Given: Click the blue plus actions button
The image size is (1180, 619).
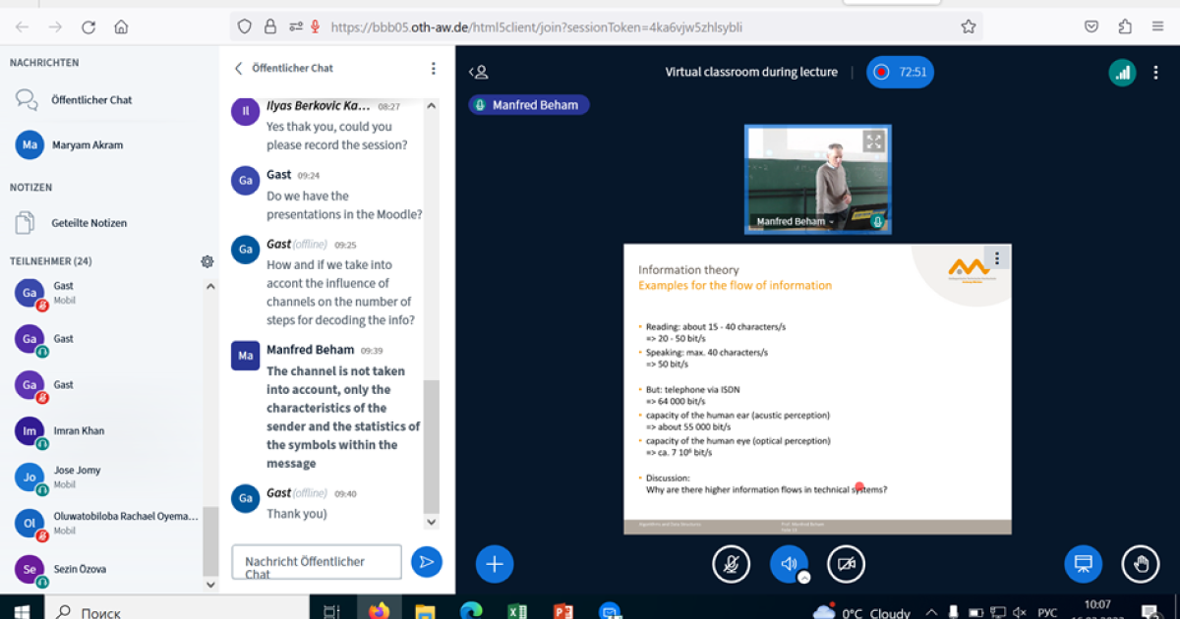Looking at the screenshot, I should click(x=495, y=564).
